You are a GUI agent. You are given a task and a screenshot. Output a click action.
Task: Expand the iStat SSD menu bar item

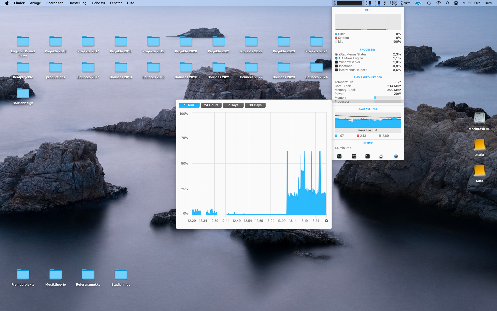coord(378,3)
